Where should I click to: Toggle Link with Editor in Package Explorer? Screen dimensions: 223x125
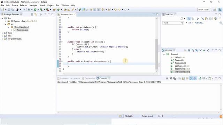(x=36, y=15)
